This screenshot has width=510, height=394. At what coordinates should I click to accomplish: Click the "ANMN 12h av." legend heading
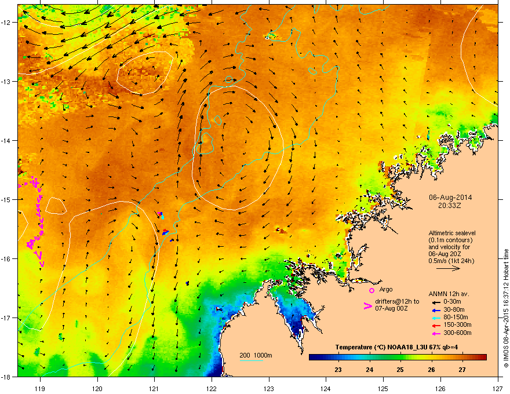point(449,294)
